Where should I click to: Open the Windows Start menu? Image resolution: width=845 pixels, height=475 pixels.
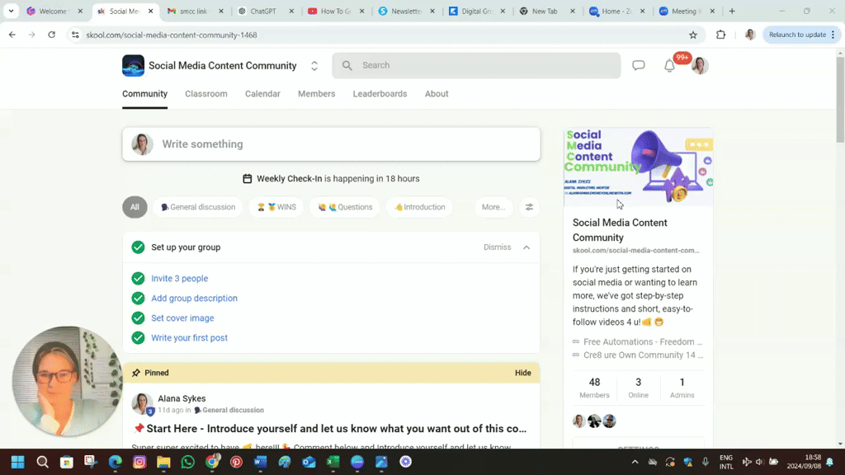pyautogui.click(x=18, y=462)
